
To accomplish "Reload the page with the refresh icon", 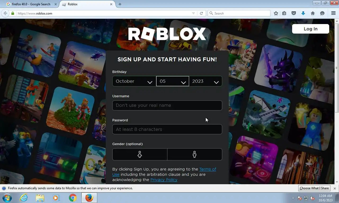I will 201,13.
